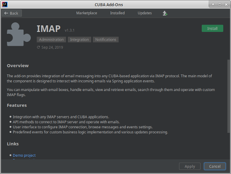Image resolution: width=231 pixels, height=174 pixels.
Task: Click the 'Predefined events for custom business logic' bullet
Action: point(90,132)
